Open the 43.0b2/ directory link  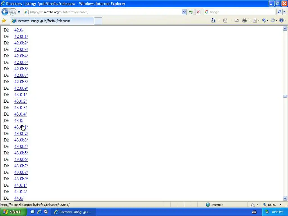tap(21, 134)
